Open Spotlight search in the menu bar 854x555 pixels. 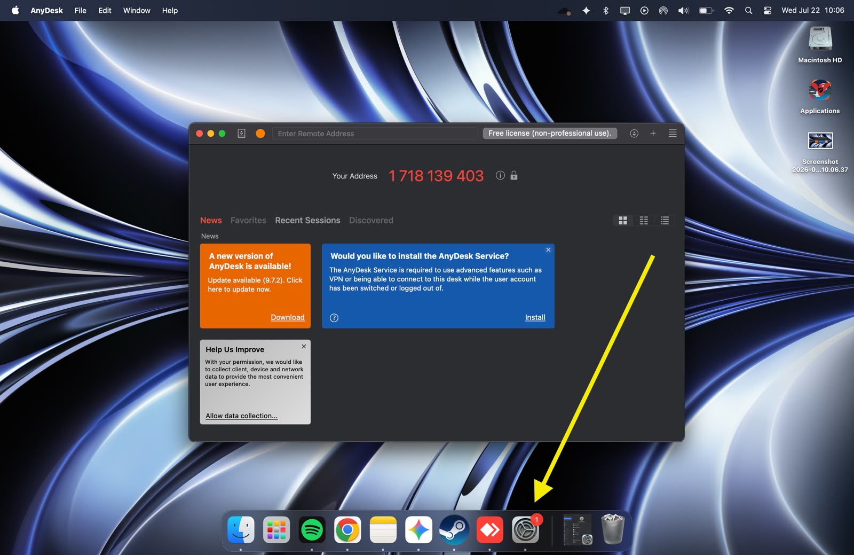tap(748, 11)
